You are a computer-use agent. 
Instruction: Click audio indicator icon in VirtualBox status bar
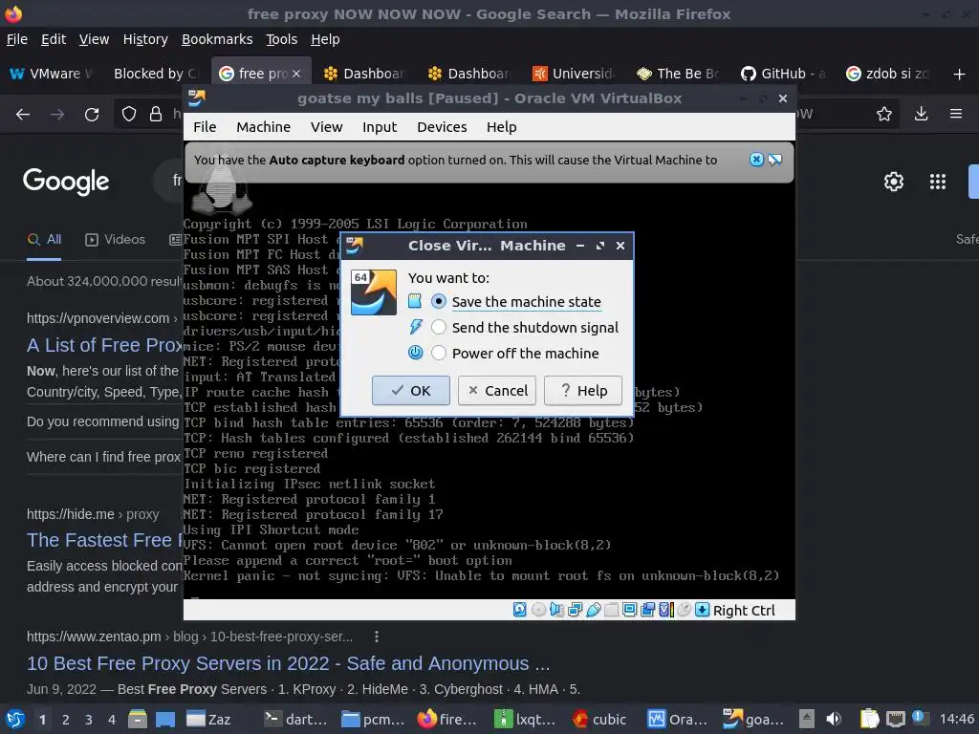point(556,610)
